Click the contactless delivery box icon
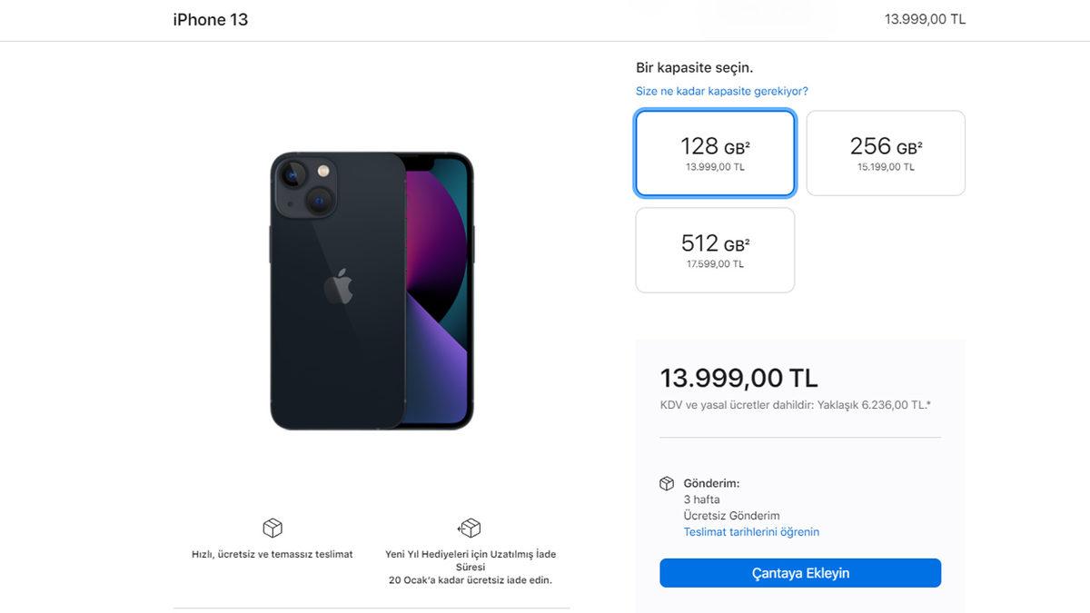 pyautogui.click(x=272, y=528)
